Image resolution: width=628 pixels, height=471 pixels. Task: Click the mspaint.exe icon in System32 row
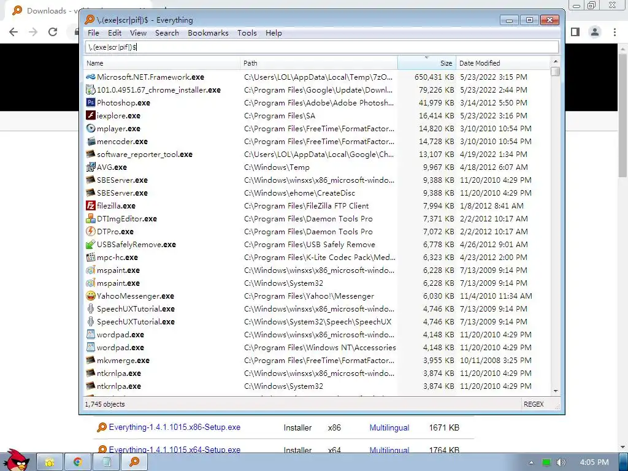pyautogui.click(x=91, y=283)
